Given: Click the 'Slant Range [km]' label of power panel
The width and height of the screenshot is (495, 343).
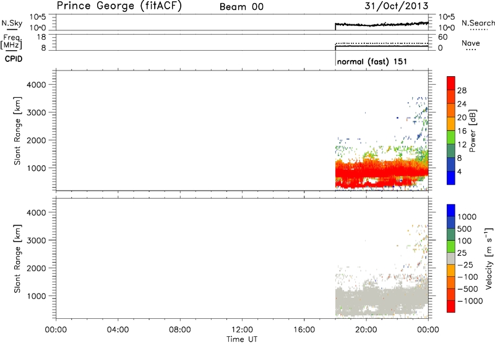Looking at the screenshot, I should pos(17,131).
